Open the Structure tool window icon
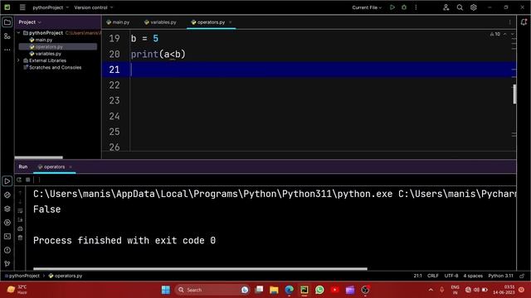This screenshot has width=531, height=298. (7, 36)
